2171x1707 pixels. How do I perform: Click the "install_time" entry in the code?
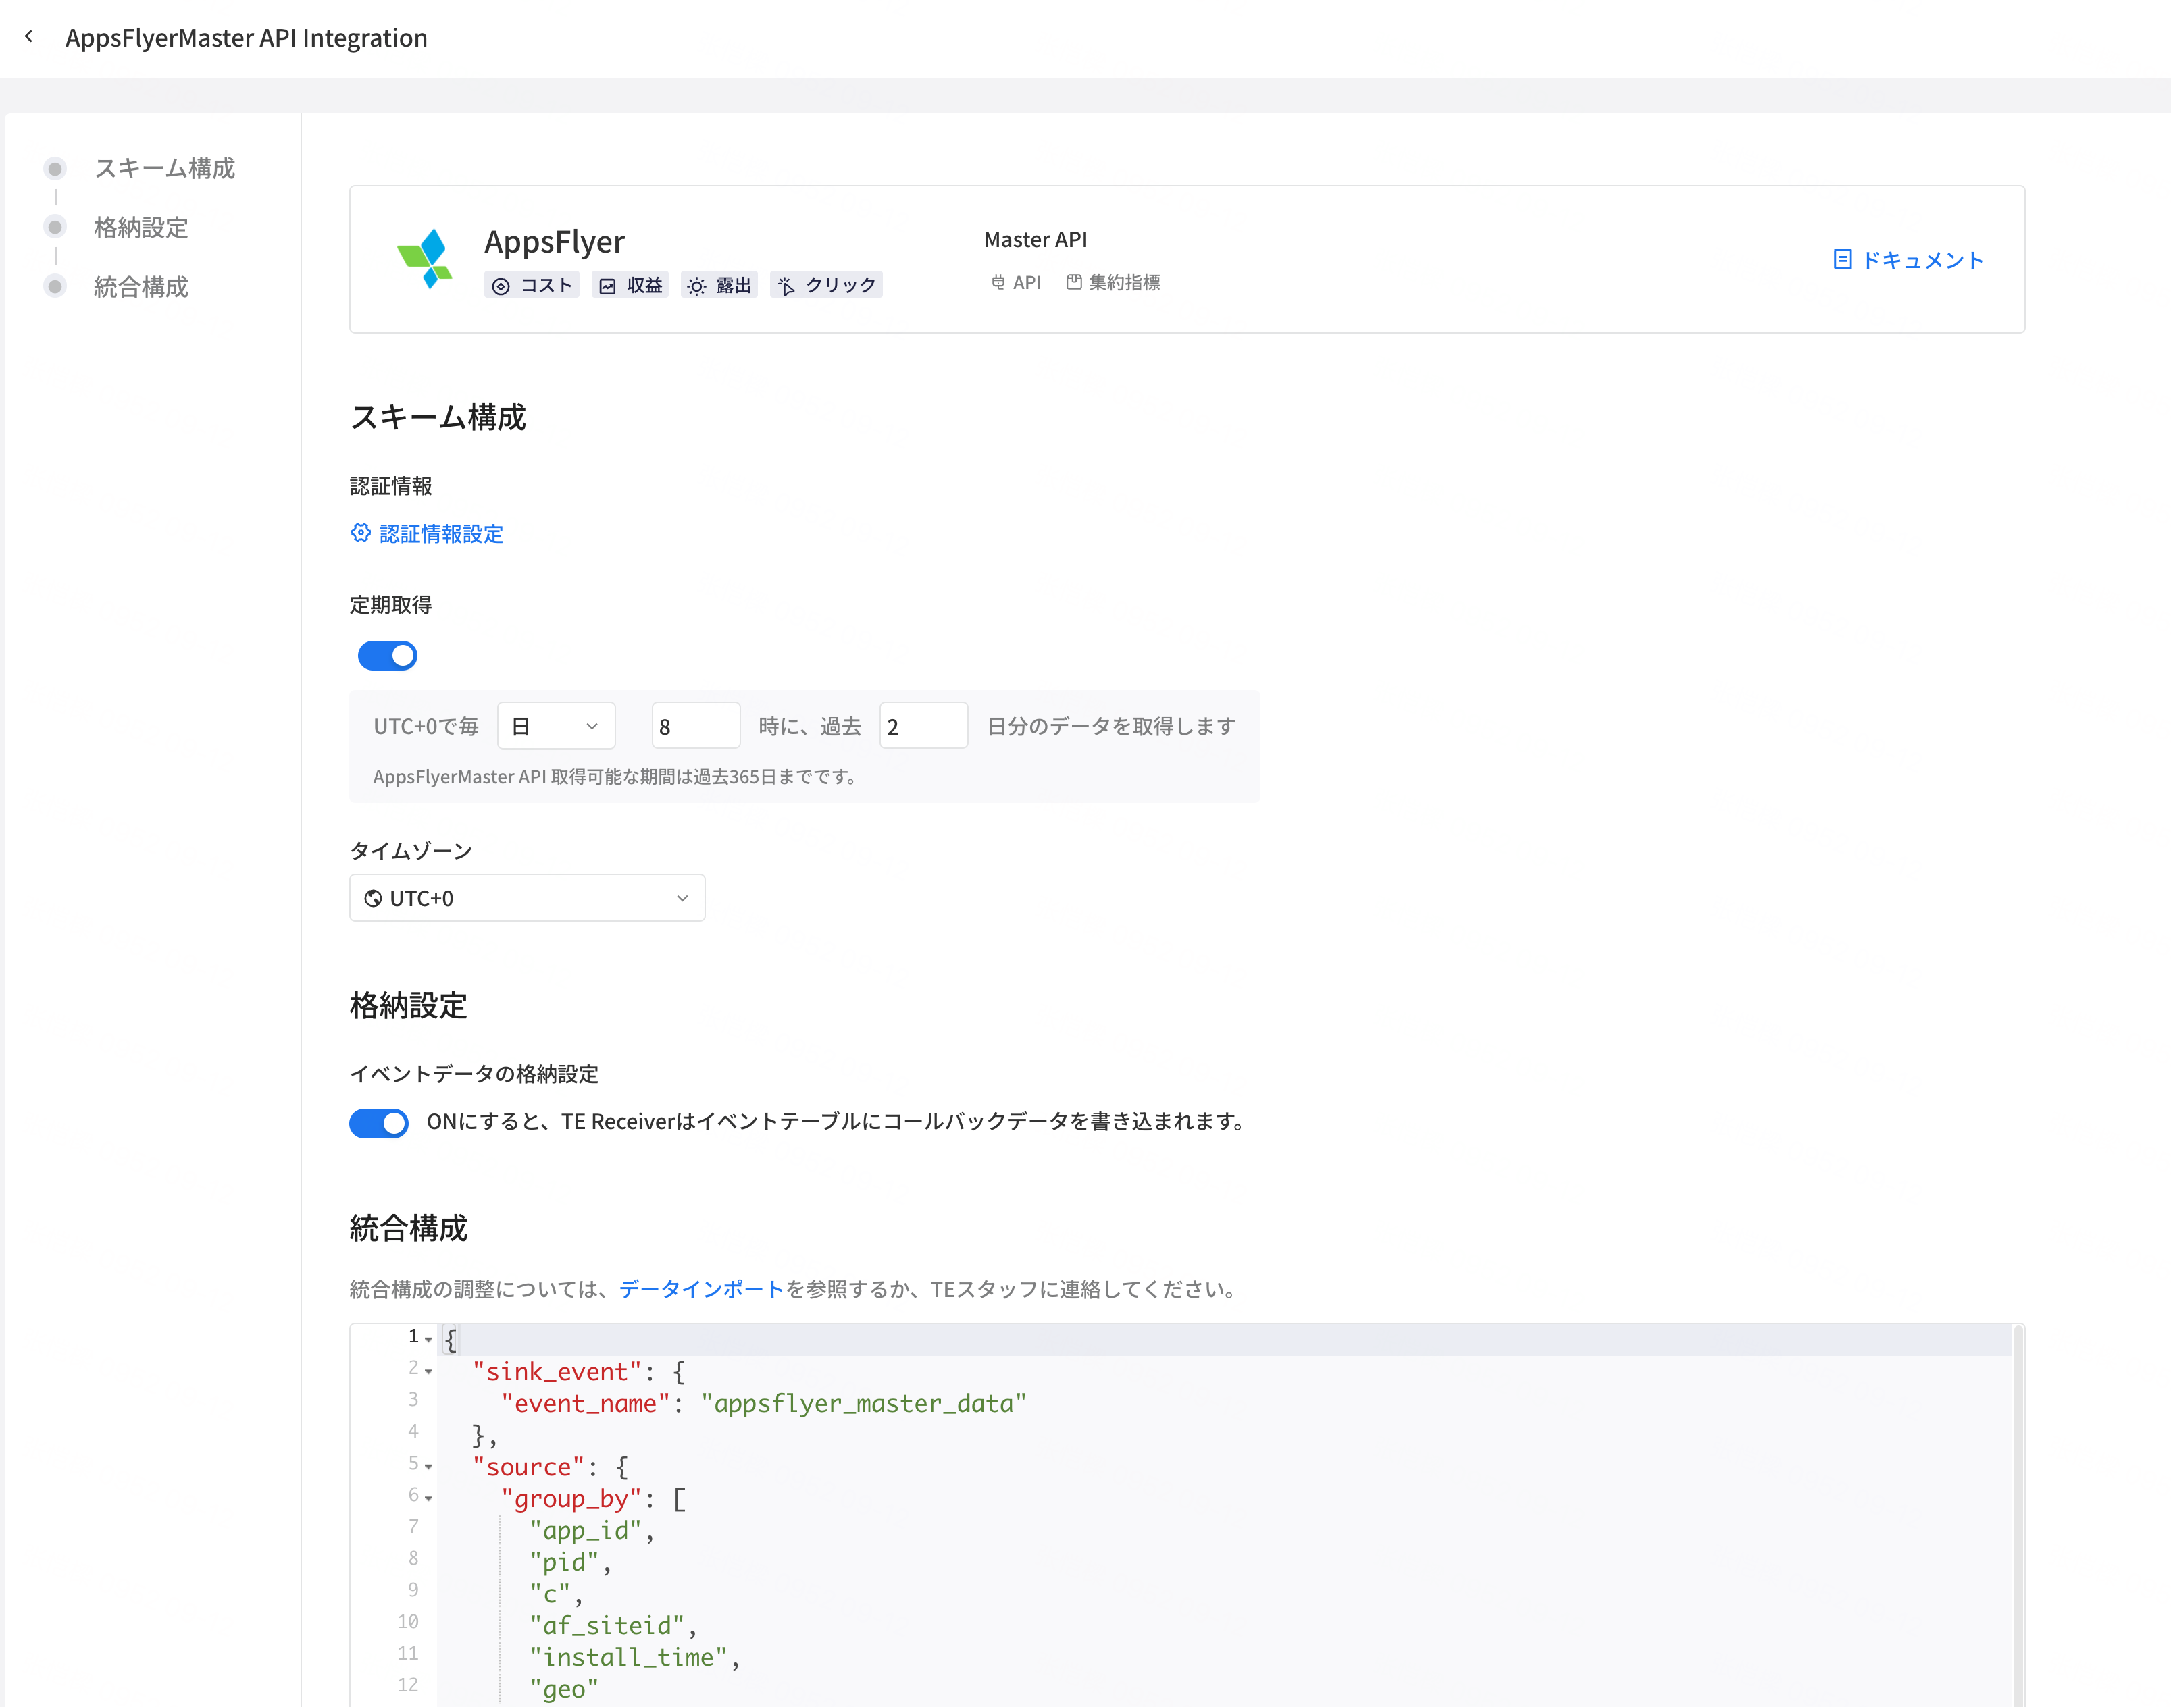point(628,1657)
